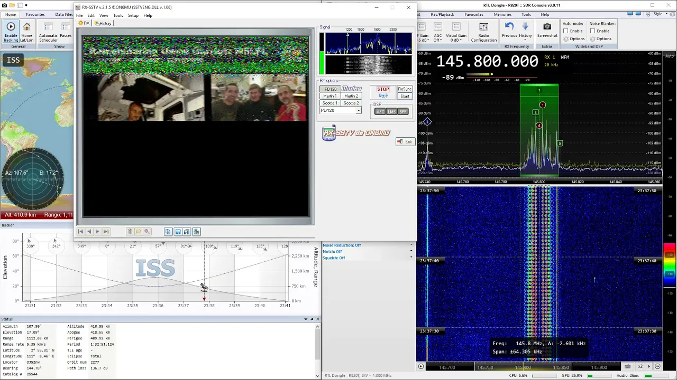Open the View menu in RX-SSTV

coord(104,15)
